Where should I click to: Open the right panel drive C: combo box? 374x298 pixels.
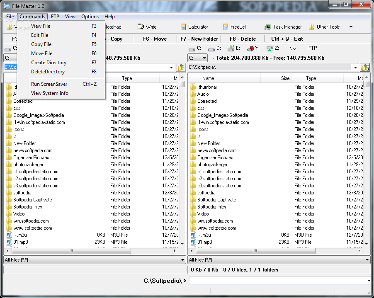click(x=197, y=58)
